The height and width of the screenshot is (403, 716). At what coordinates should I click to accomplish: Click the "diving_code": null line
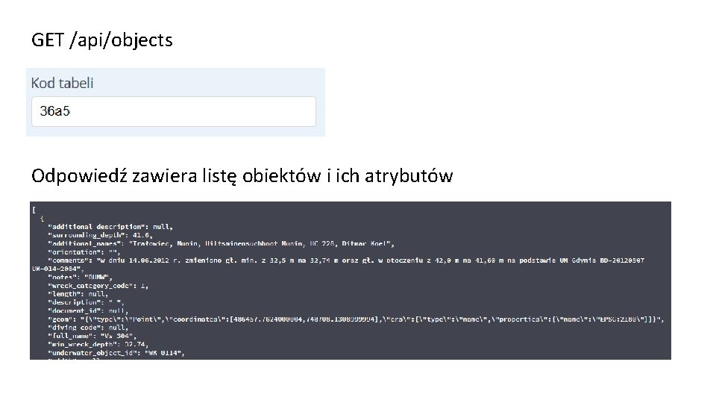[88, 328]
